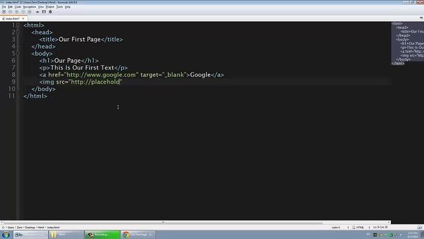Click the horizontal scrollbar right arrow
This screenshot has width=424, height=239.
pos(389,222)
